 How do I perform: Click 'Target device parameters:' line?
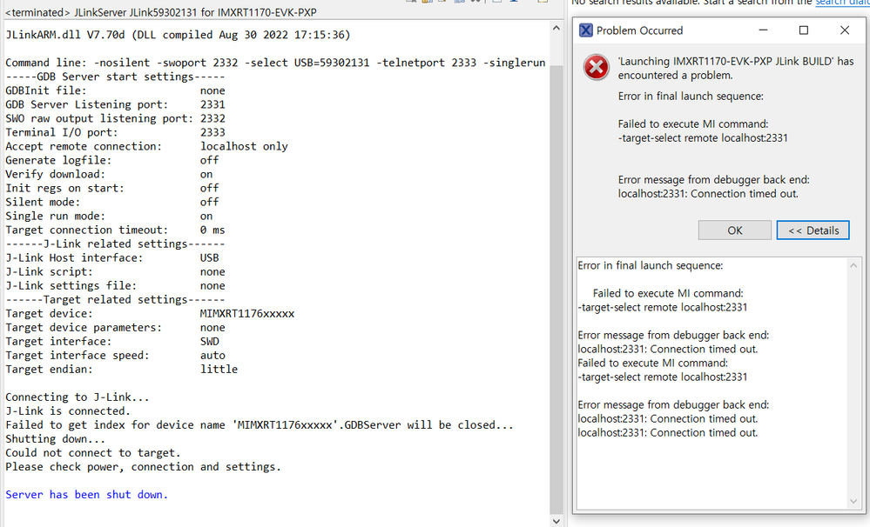click(x=115, y=328)
